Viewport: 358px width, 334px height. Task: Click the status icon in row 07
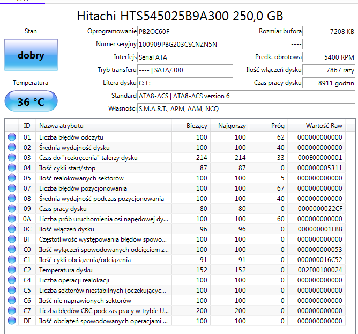12,188
